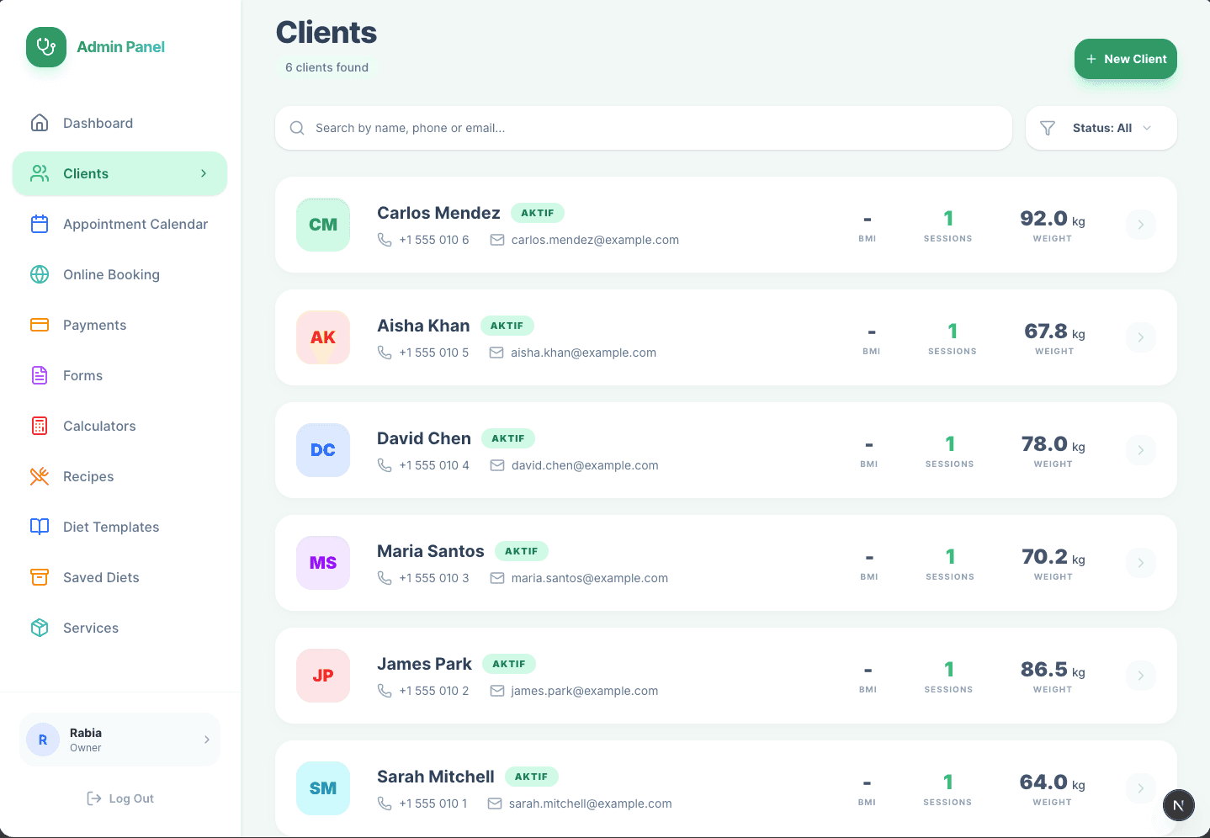
Task: Click the Diet Templates book icon
Action: (40, 527)
